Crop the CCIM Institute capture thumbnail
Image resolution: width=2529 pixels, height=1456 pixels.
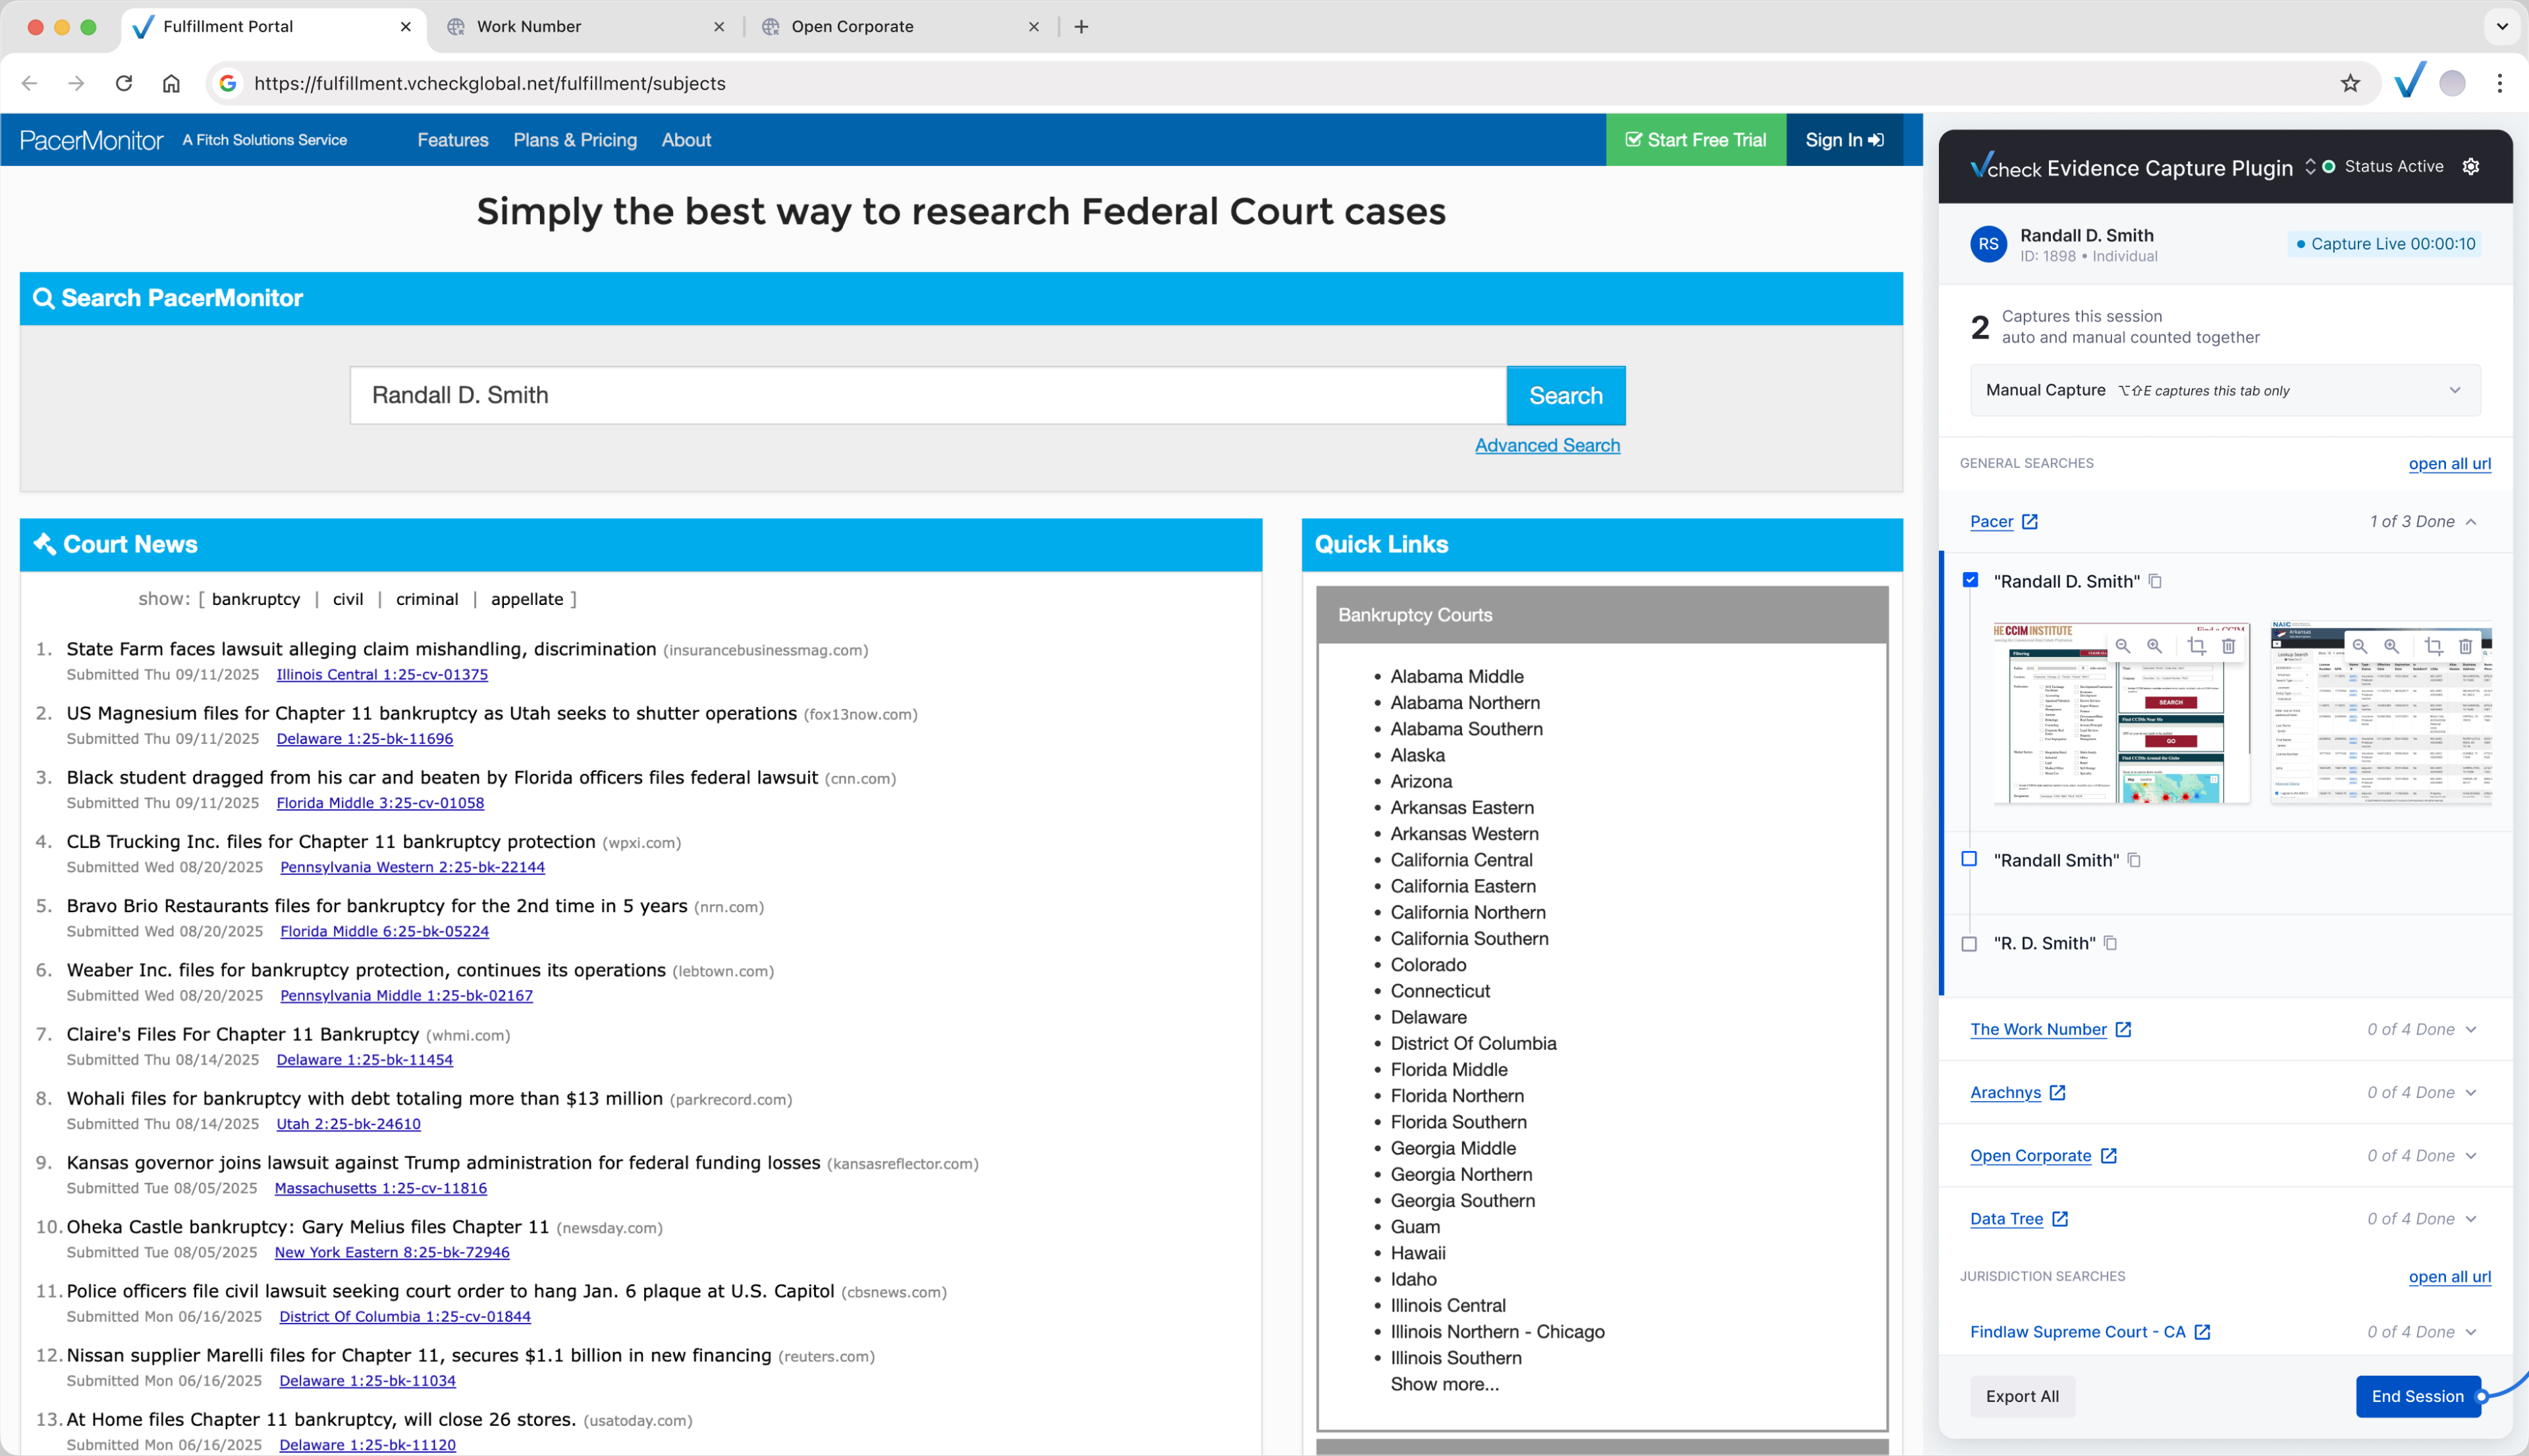pos(2197,646)
